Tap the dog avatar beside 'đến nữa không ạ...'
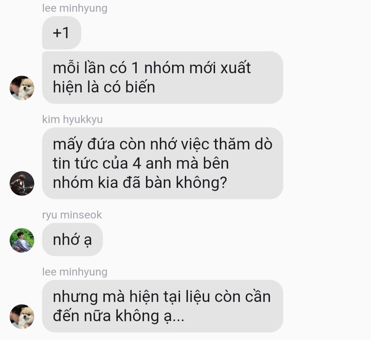This screenshot has width=371, height=340. (x=22, y=316)
